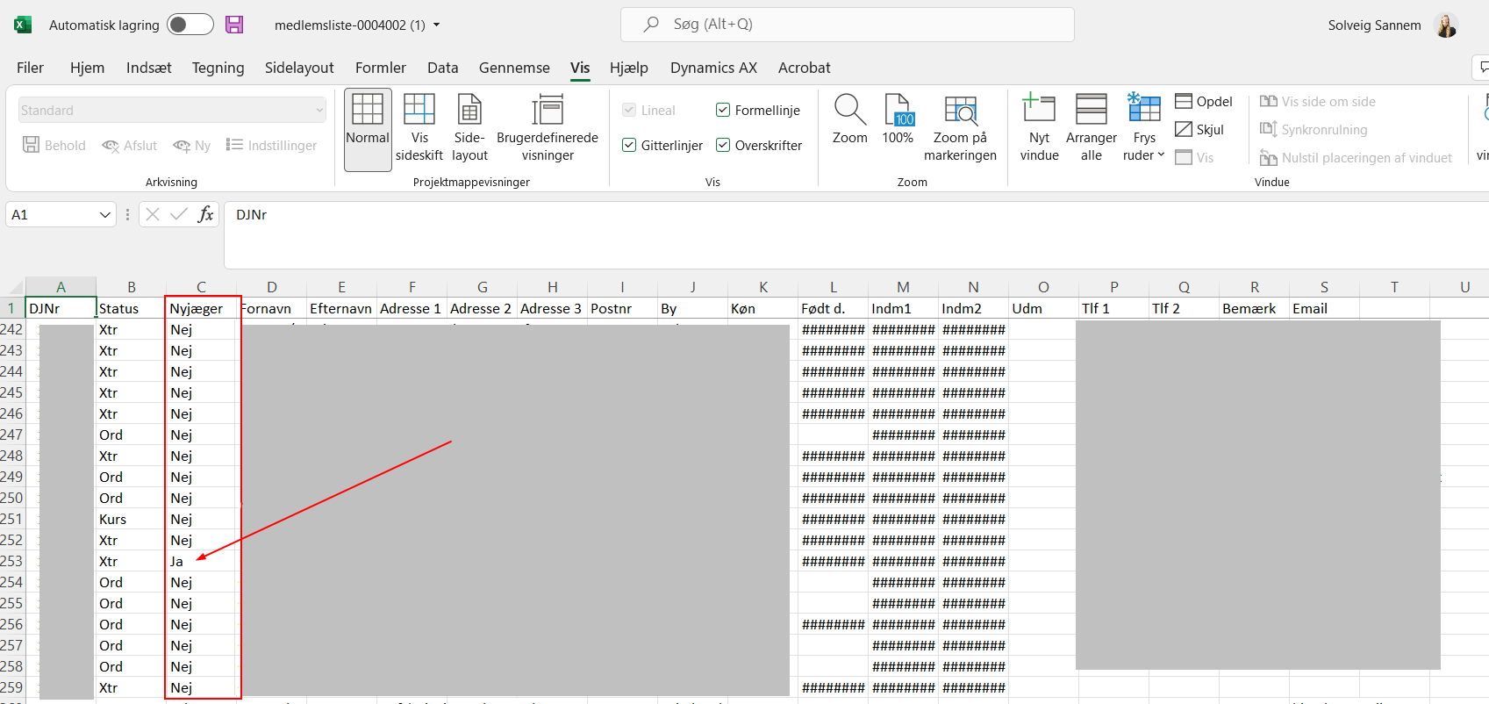Image resolution: width=1489 pixels, height=704 pixels.
Task: Click the Behold sheet view button
Action: 54,146
